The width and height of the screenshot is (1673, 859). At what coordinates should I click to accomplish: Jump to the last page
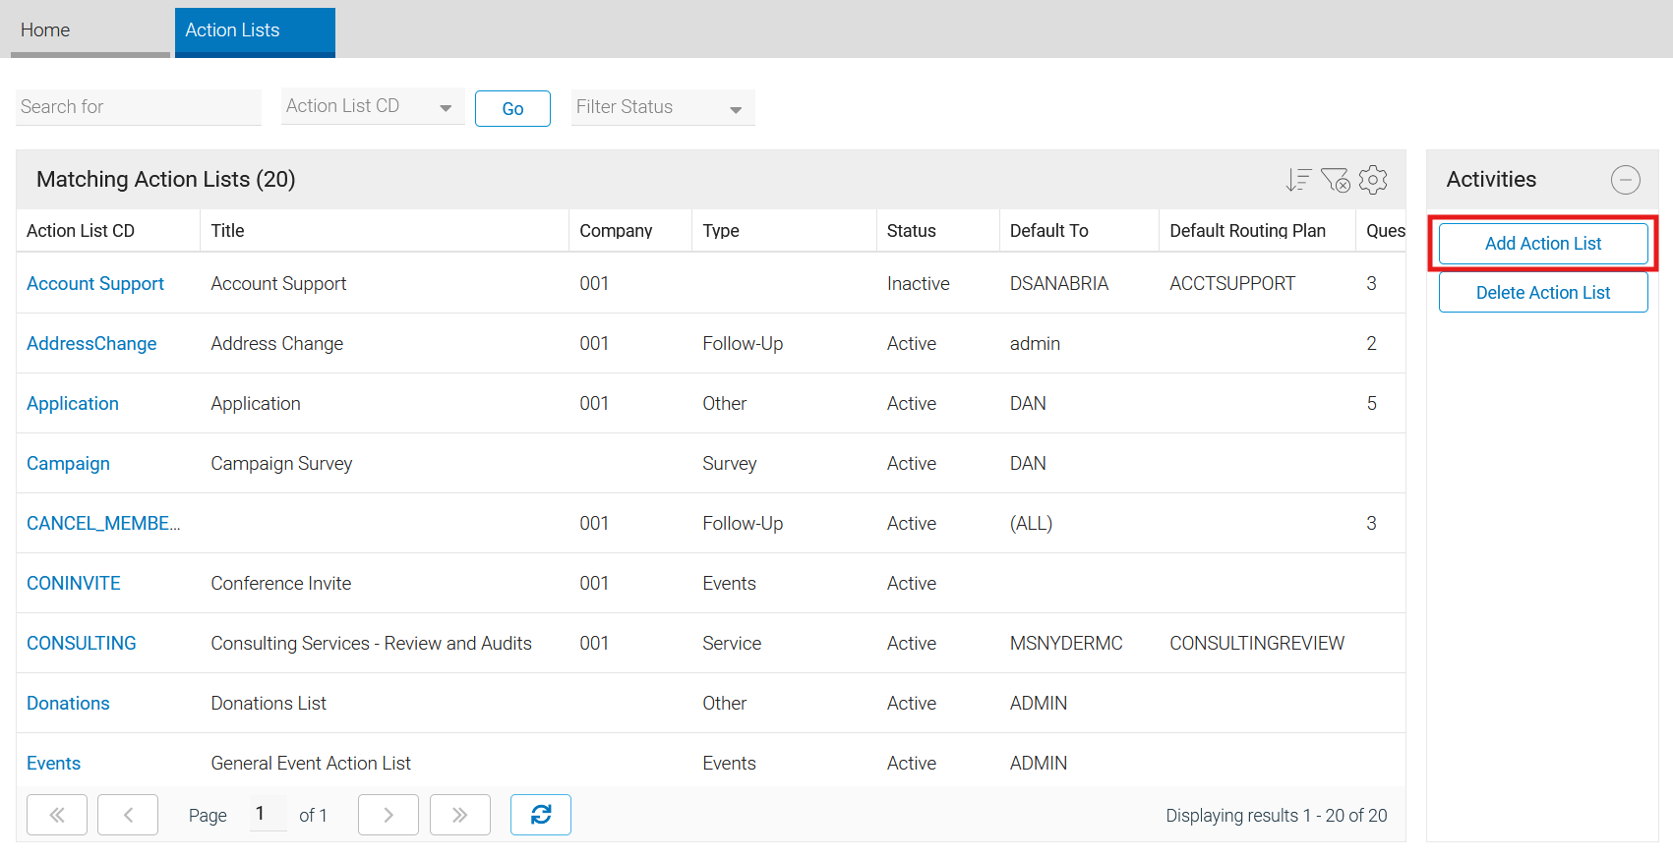coord(460,815)
